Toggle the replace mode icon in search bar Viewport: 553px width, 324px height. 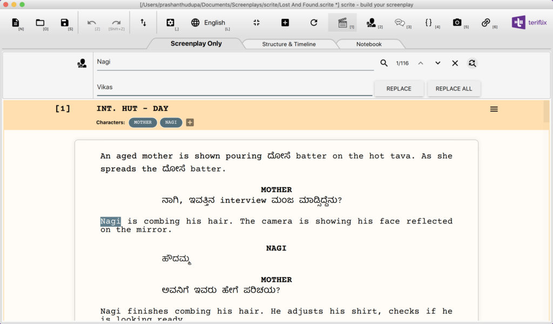pos(472,63)
